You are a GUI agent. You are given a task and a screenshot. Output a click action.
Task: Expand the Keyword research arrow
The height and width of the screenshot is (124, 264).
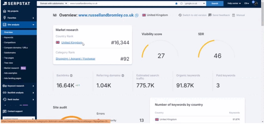[33, 86]
